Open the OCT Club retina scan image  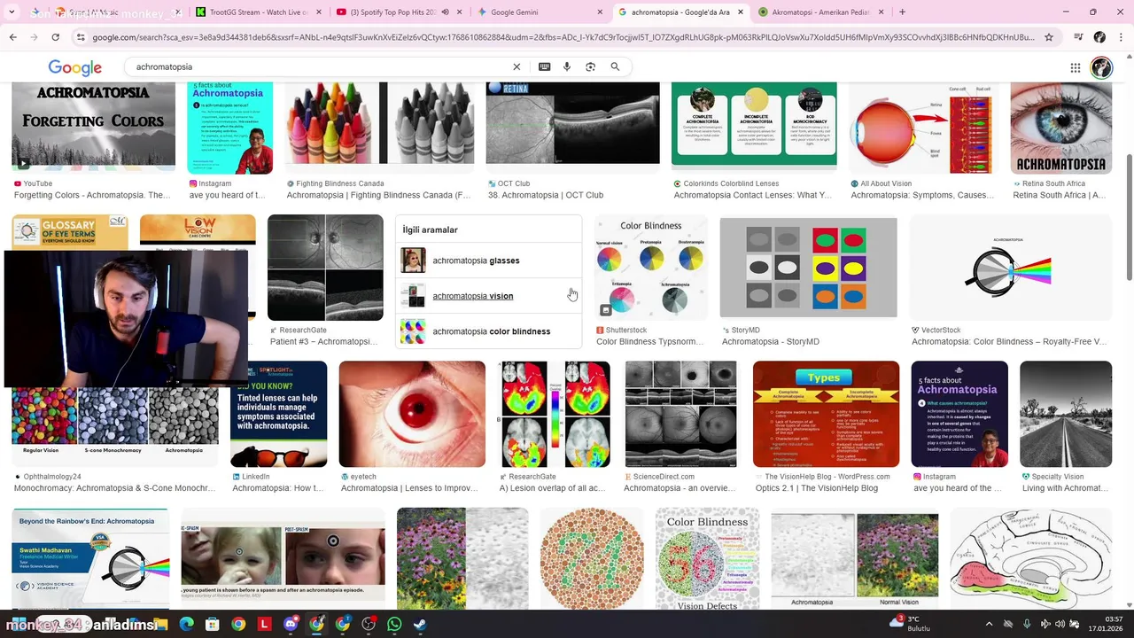tap(572, 123)
